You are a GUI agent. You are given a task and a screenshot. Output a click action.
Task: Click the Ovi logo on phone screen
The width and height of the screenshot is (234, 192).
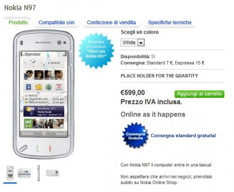(x=28, y=123)
